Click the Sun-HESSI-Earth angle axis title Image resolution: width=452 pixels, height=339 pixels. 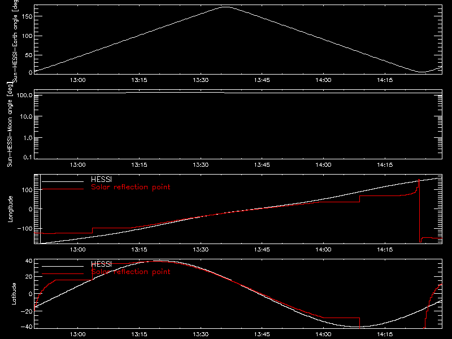coord(15,41)
